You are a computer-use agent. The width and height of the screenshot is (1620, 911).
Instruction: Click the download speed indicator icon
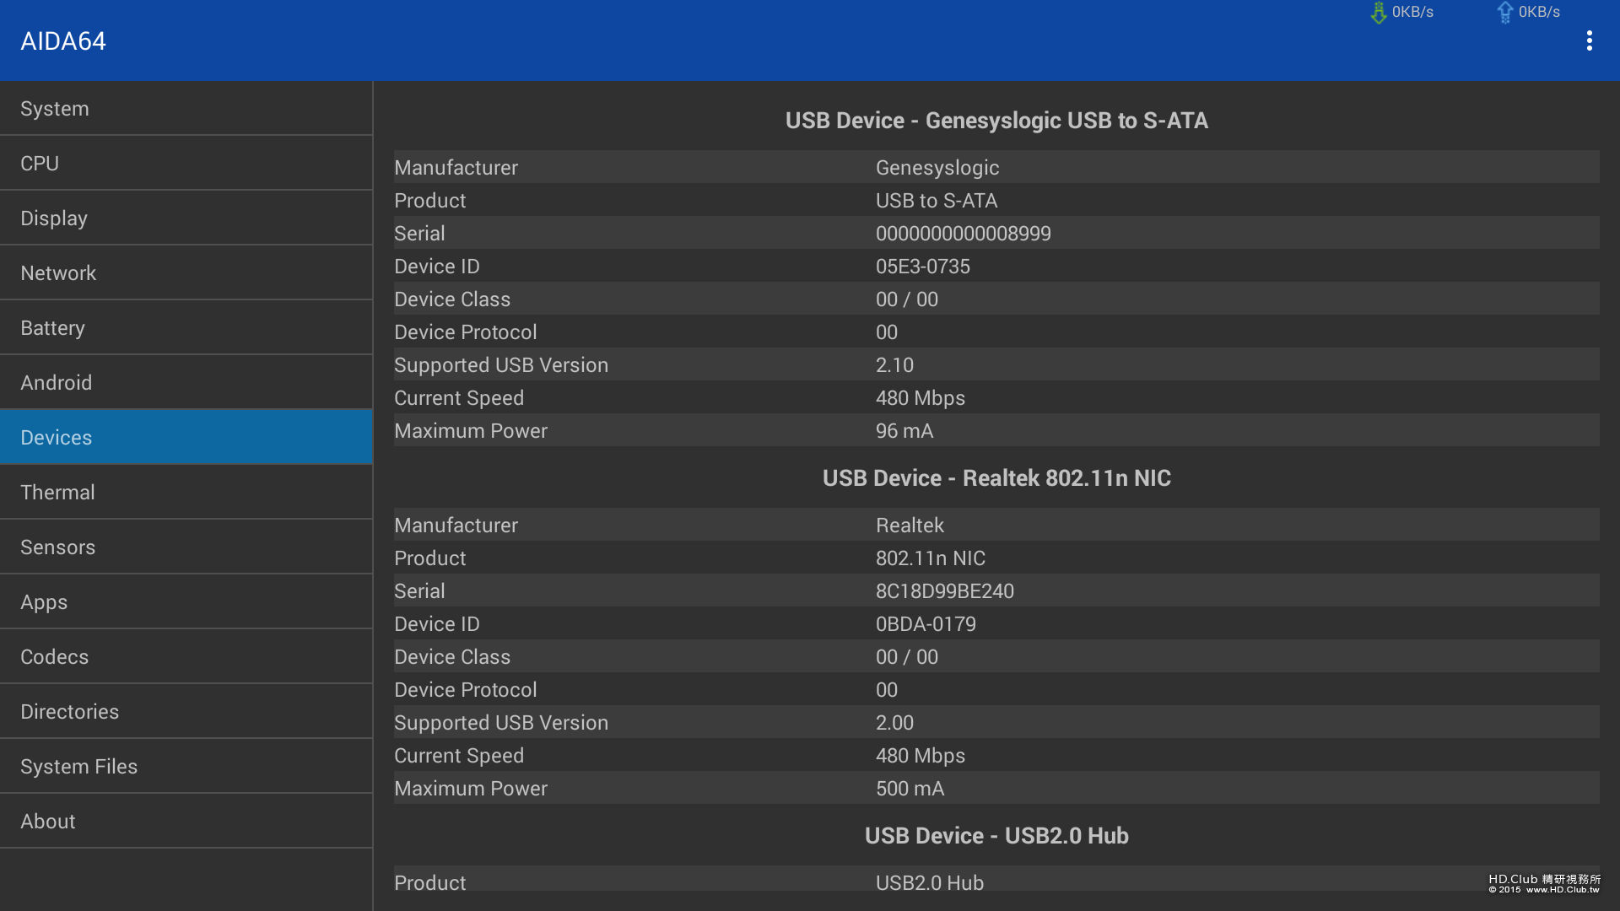[x=1379, y=13]
